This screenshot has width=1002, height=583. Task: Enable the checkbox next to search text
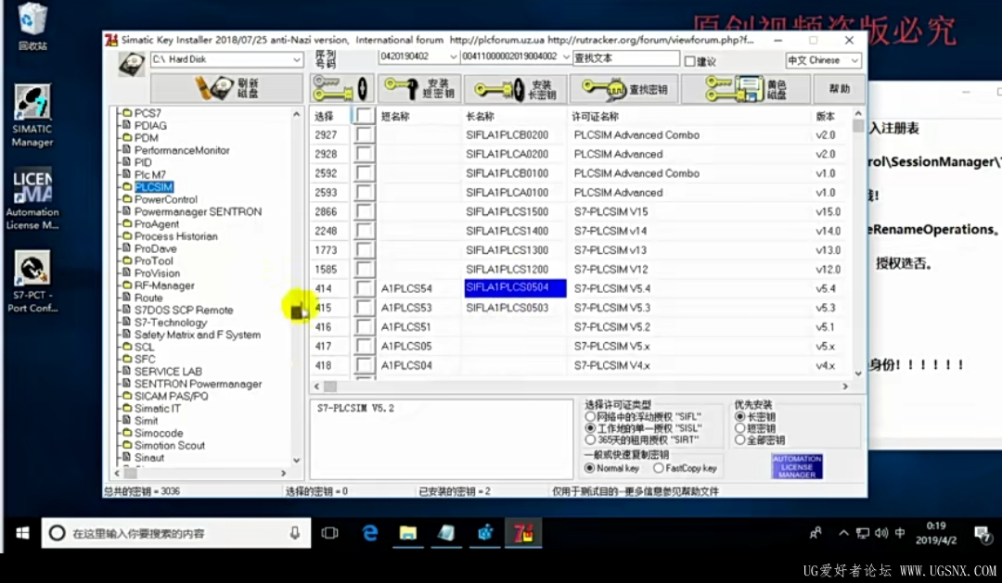coord(689,61)
